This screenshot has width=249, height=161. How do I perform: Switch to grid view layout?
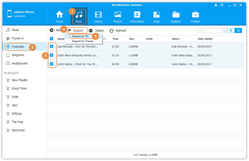pyautogui.click(x=231, y=30)
